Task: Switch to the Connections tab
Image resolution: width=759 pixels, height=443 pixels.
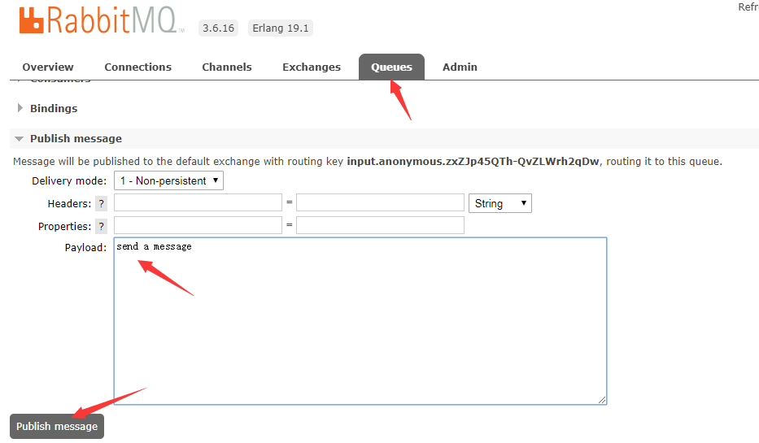Action: [138, 67]
